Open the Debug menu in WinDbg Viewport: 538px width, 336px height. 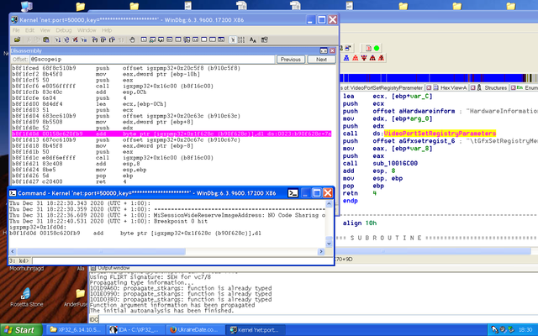point(64,30)
